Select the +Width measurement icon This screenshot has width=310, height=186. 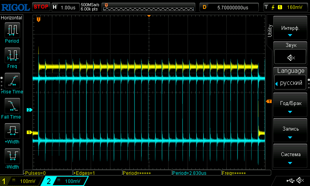[x=12, y=130]
